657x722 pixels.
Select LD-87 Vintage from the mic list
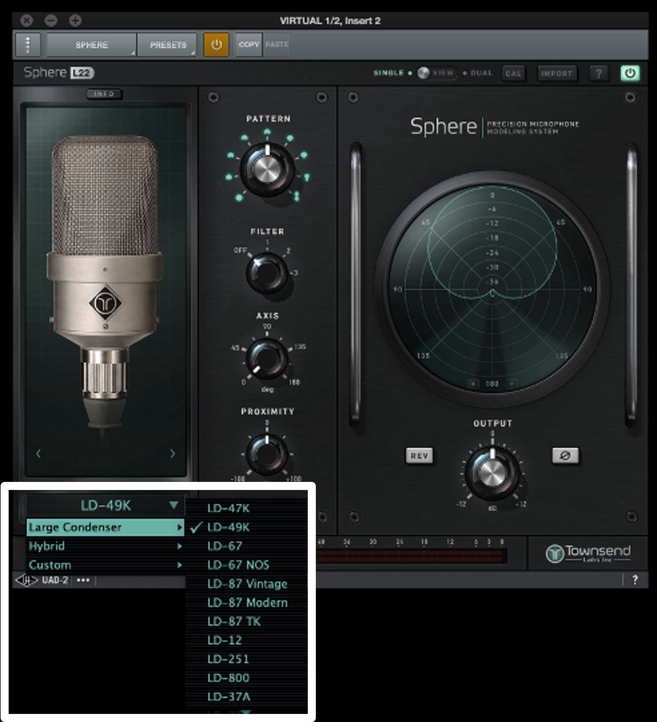[x=247, y=583]
